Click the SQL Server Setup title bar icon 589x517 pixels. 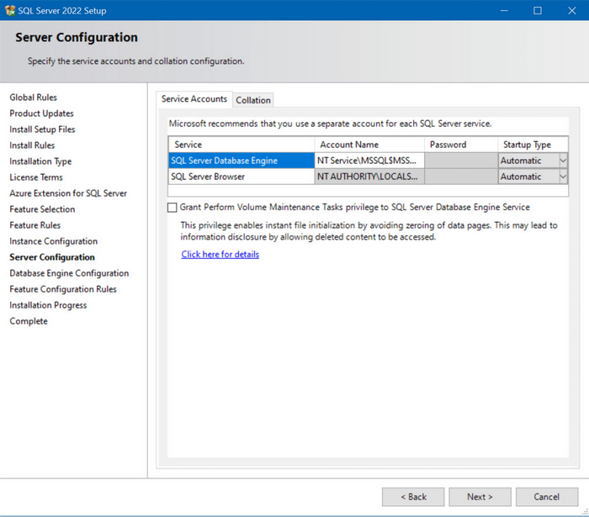pyautogui.click(x=9, y=10)
